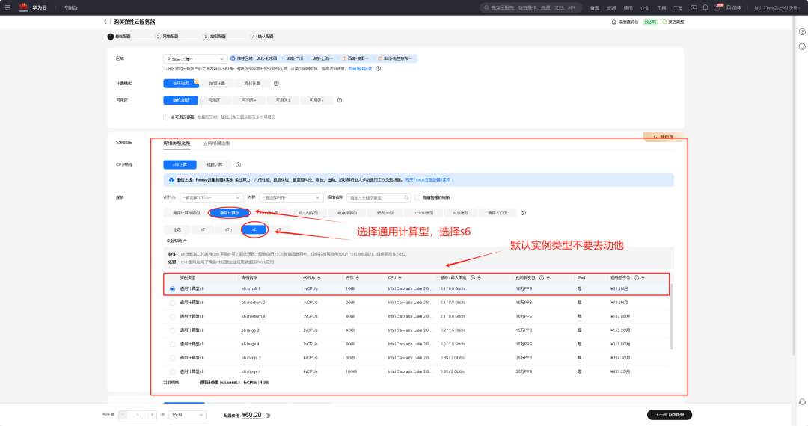Select the Kunpeng computing architecture
This screenshot has width=808, height=426.
pos(215,165)
